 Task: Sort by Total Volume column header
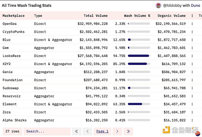pos(96,15)
